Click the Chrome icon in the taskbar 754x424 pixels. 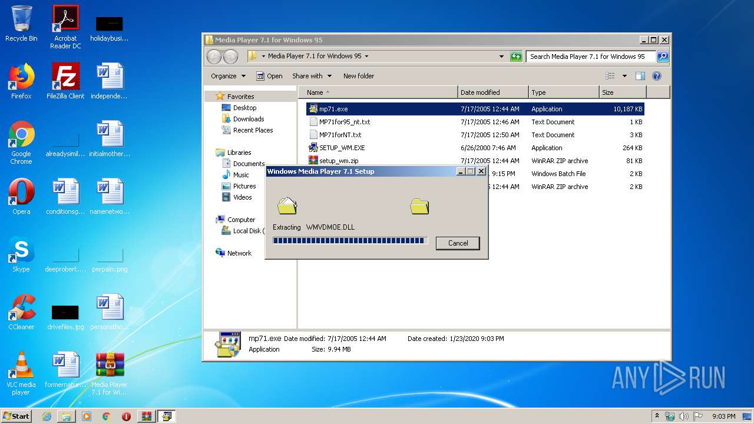[107, 416]
